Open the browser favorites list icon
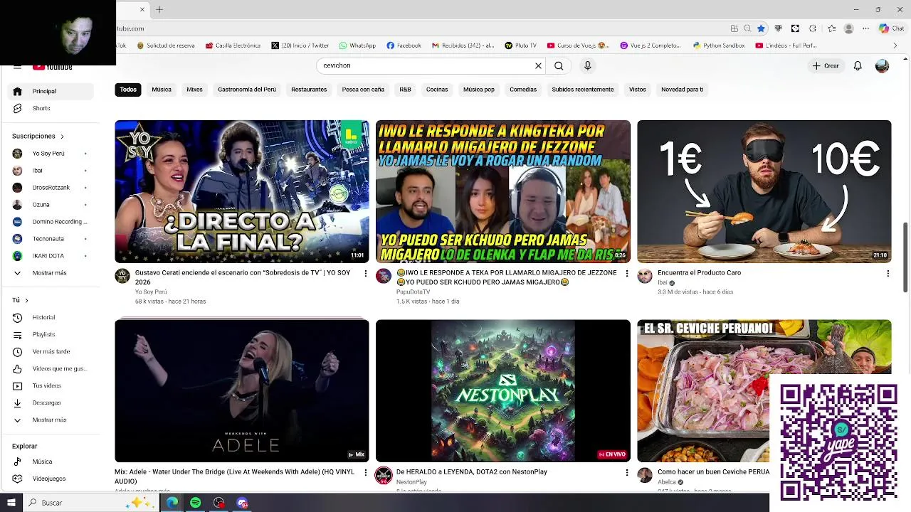Viewport: 911px width, 512px height. click(832, 28)
